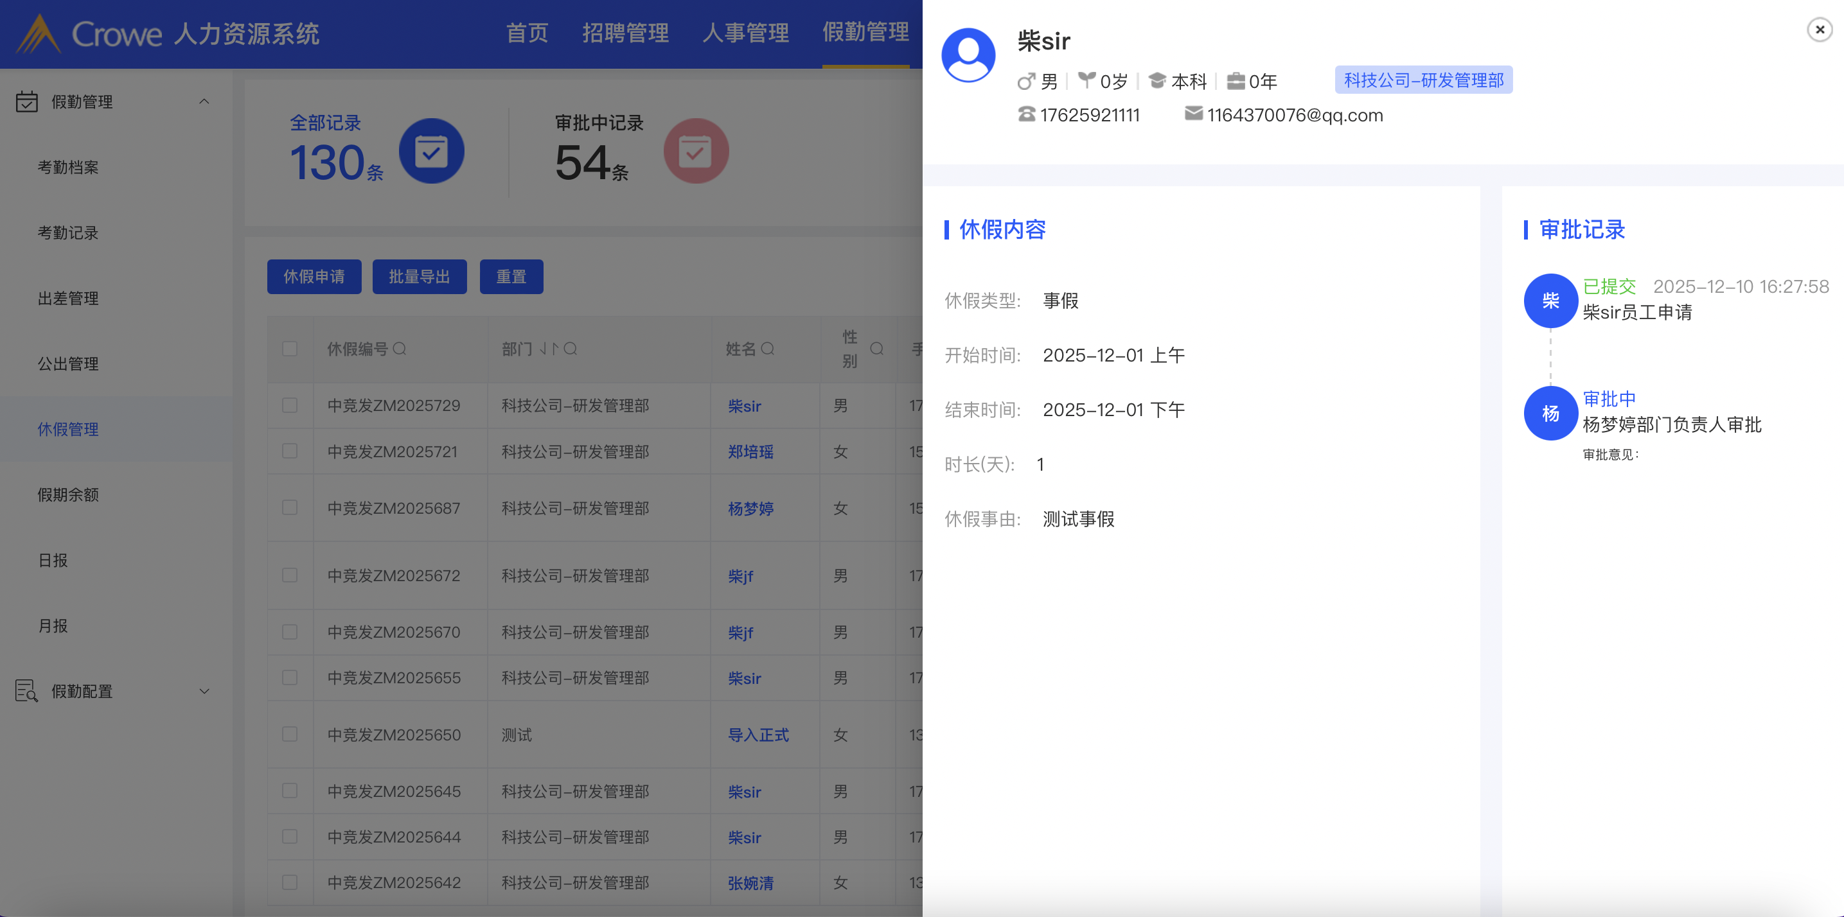Click the blue all-records calendar icon

tap(431, 151)
